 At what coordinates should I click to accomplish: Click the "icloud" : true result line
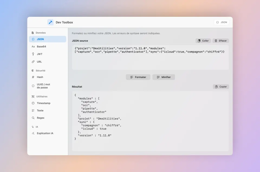94,129
